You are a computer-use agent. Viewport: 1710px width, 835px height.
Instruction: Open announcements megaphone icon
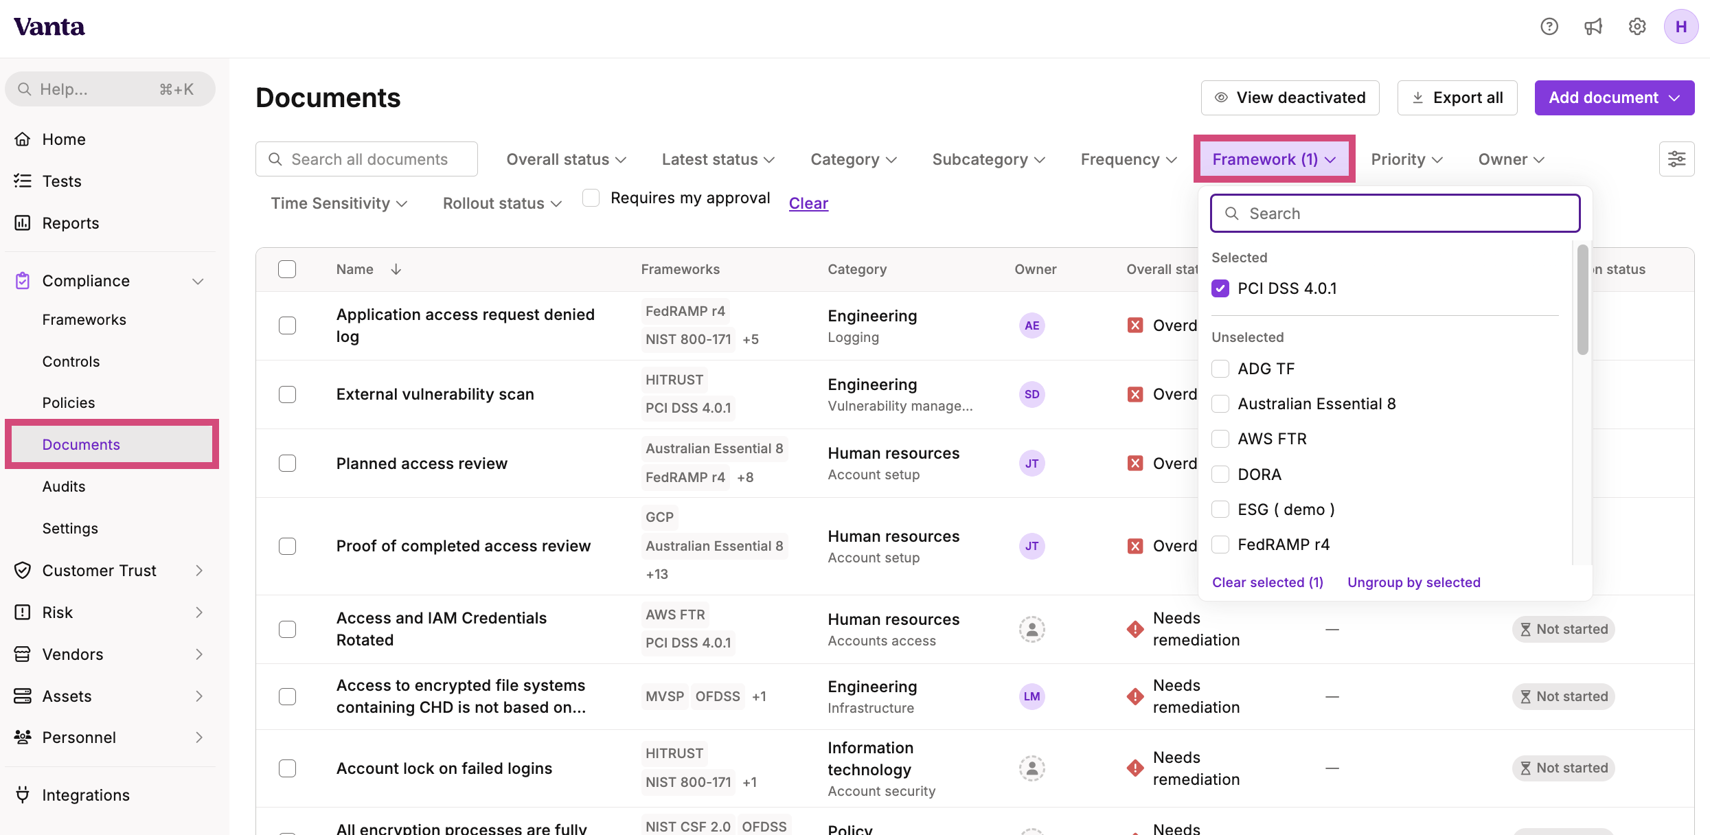point(1593,27)
